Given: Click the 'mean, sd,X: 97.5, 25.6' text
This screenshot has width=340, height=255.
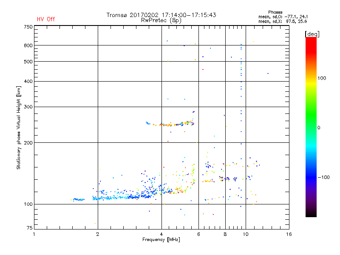Looking at the screenshot, I should click(x=283, y=21).
